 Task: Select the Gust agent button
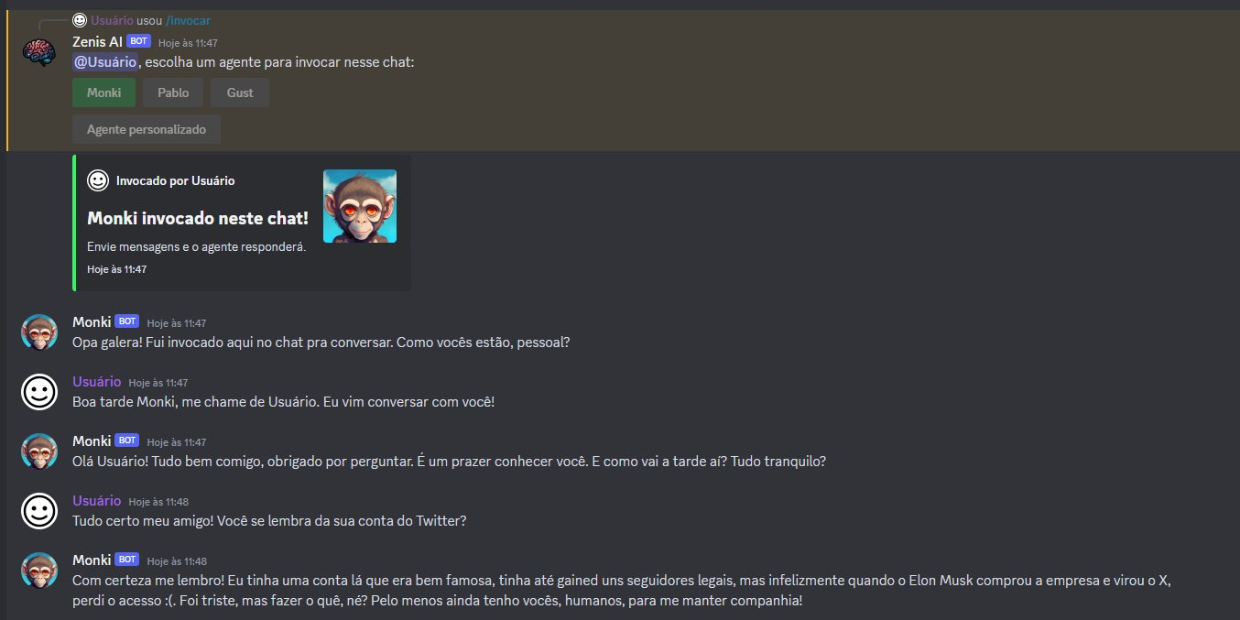[x=240, y=92]
